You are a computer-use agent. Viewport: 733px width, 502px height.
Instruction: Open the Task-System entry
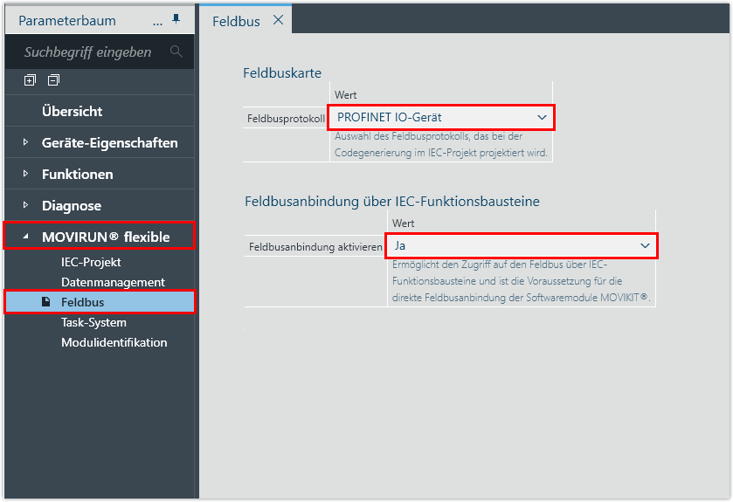coord(93,322)
